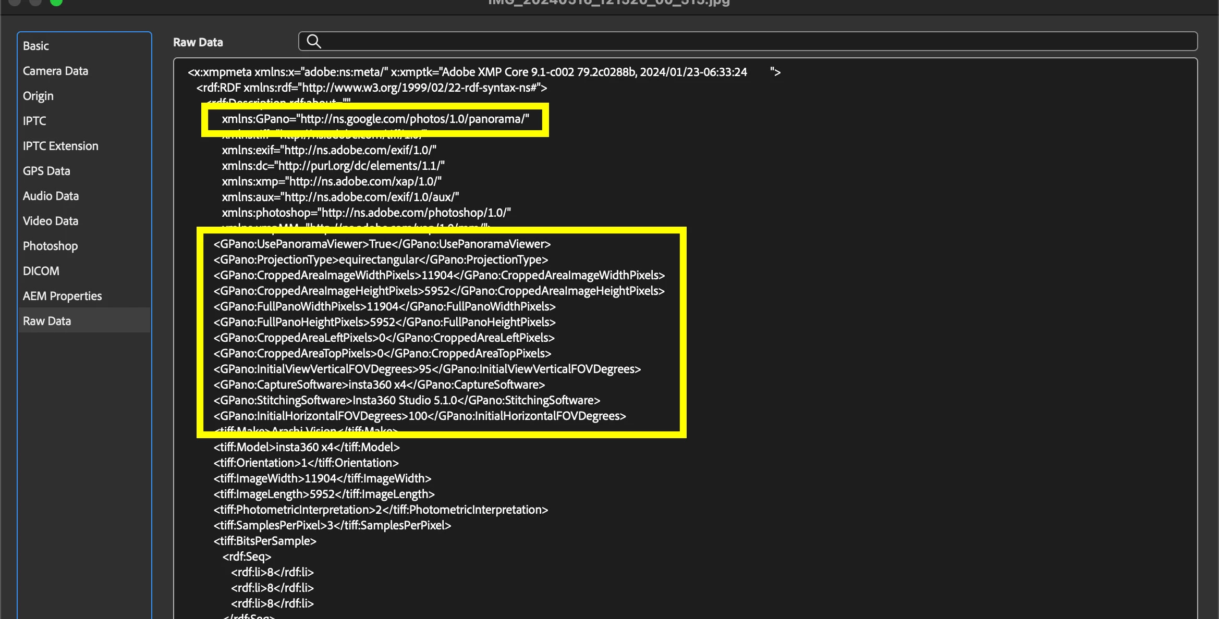Switch to the Camera Data section

pos(55,71)
